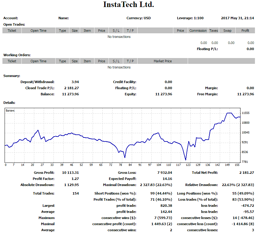
Task: Select consecutive wins value 7 (599.73)
Action: pos(163,218)
